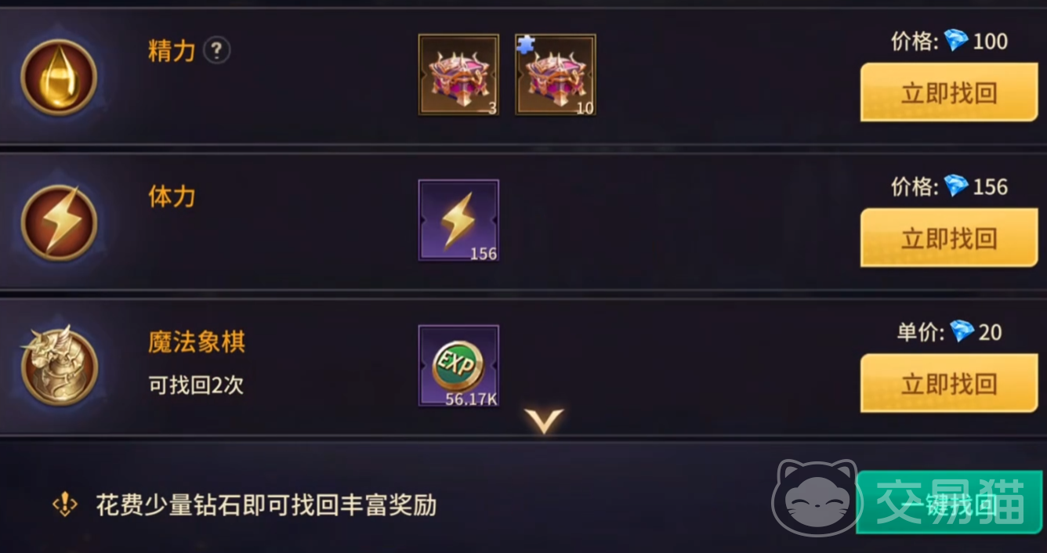Tap the EXP coin reward showing 56.17K

(x=458, y=366)
